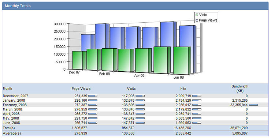Select the May, 2008 row label
The height and width of the screenshot is (139, 271).
tap(11, 118)
